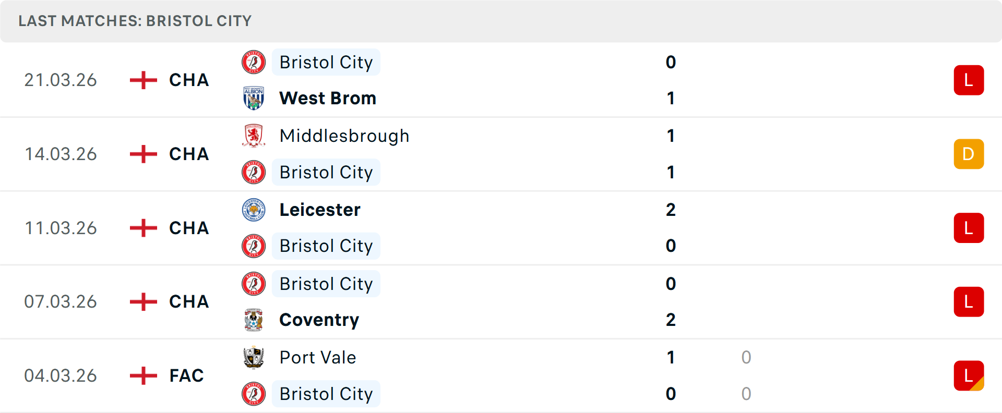Click the red L badge for the West Brom match

tap(969, 80)
